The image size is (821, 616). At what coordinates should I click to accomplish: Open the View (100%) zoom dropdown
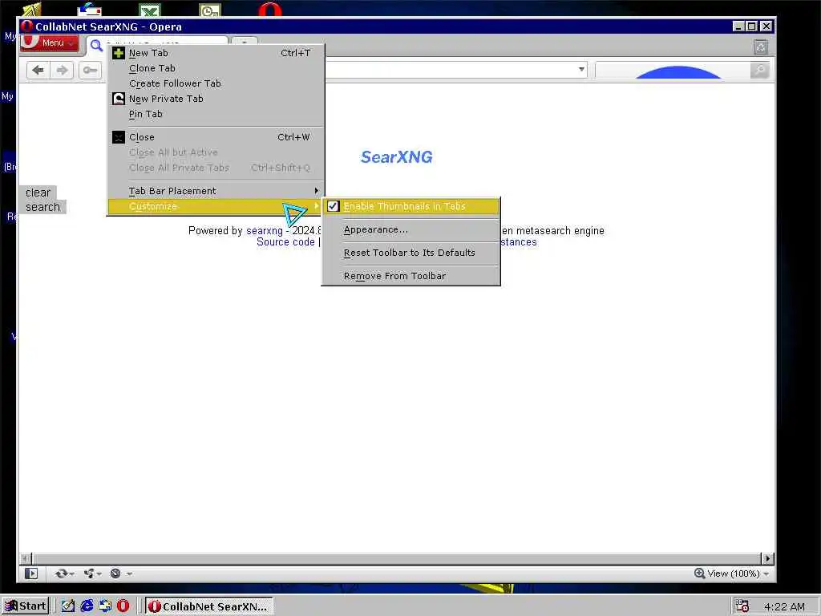[x=732, y=573]
